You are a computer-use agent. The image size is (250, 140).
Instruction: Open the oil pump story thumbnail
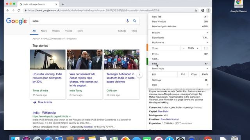48,59
